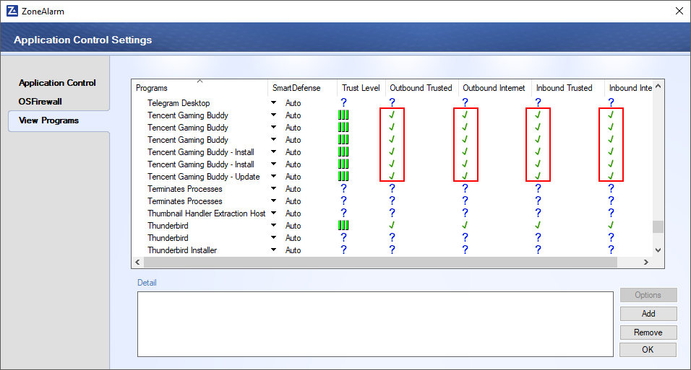This screenshot has height=370, width=691.
Task: Click Tencent Gaming Buddy - Update Inbound Internet checkmark
Action: pos(611,176)
